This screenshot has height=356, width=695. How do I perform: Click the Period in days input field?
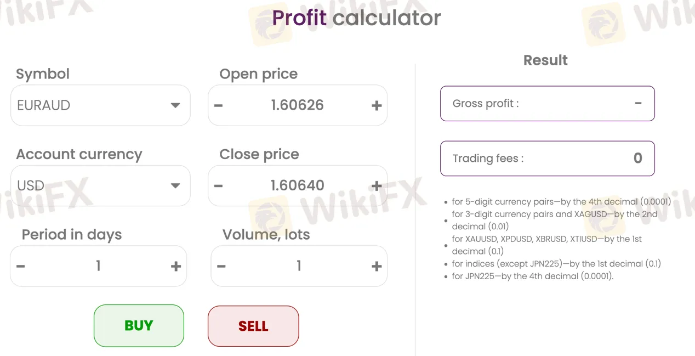point(98,266)
